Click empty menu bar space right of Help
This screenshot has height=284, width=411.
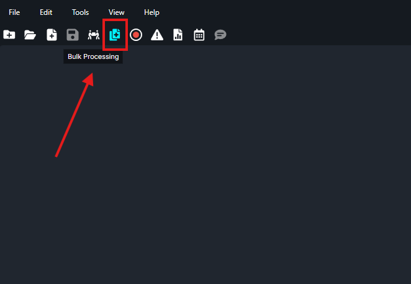279,12
